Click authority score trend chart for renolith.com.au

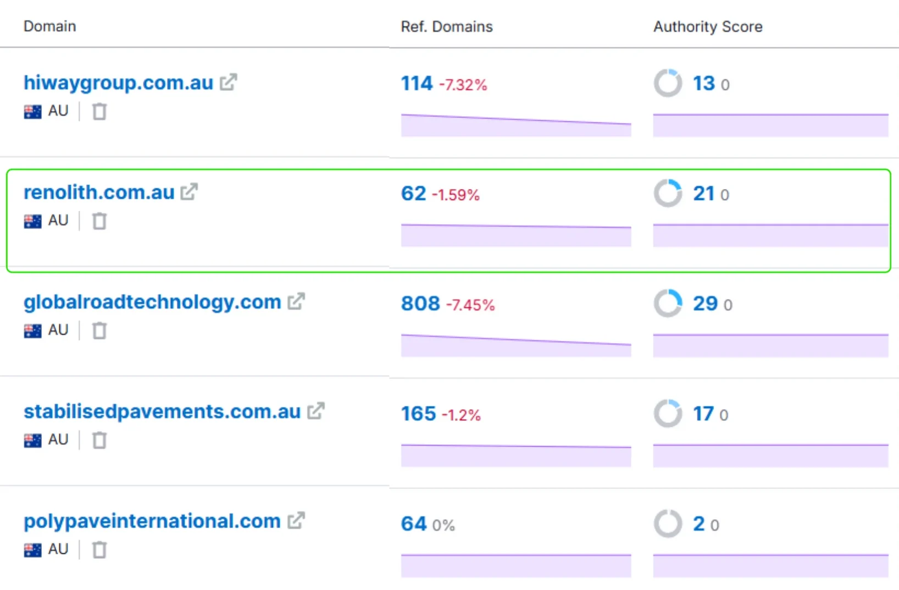pos(771,235)
